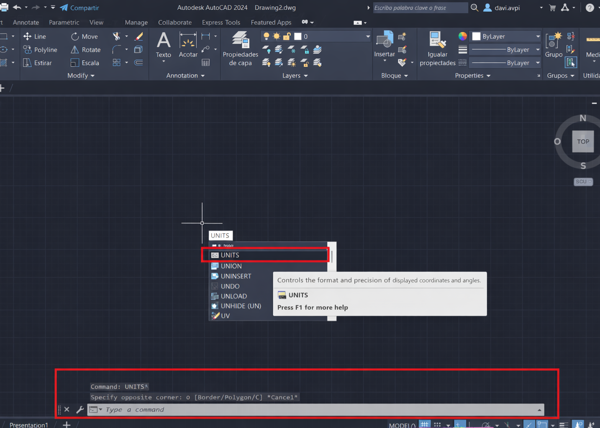600x428 pixels.
Task: Select the Acotar dimension tool
Action: click(x=188, y=46)
